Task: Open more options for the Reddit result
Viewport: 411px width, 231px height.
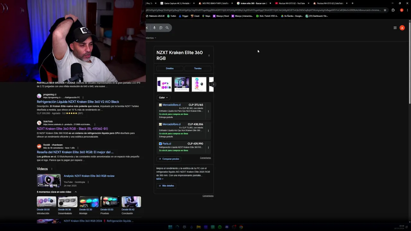Action: [x=77, y=148]
